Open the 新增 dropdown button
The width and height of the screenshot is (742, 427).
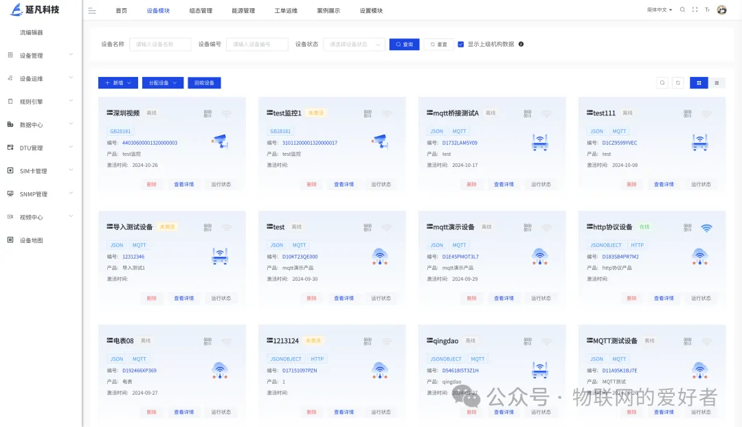coord(118,83)
